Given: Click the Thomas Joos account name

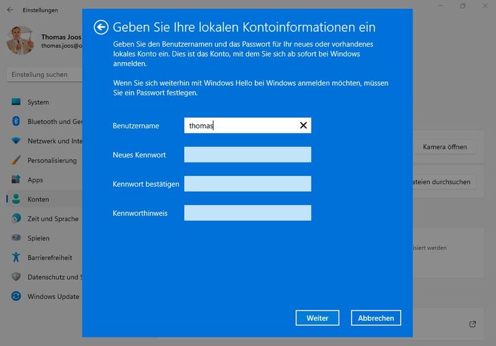Looking at the screenshot, I should (61, 37).
